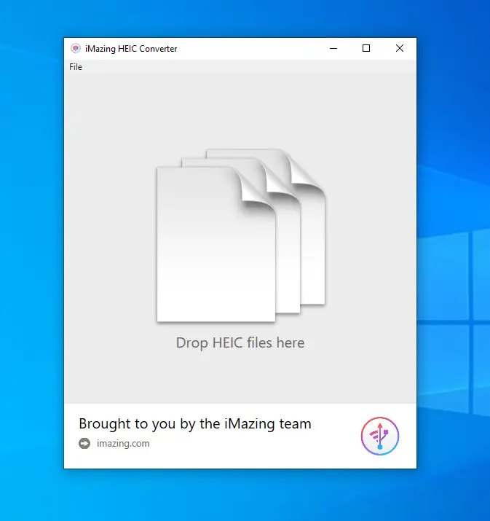
Task: Open the File menu
Action: 76,67
